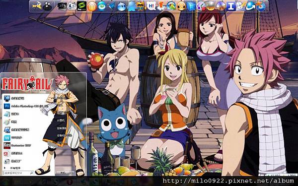Viewport: 298px width, 186px height.
Task: Expand the arrow next to shutdown button
Action: tap(72, 173)
